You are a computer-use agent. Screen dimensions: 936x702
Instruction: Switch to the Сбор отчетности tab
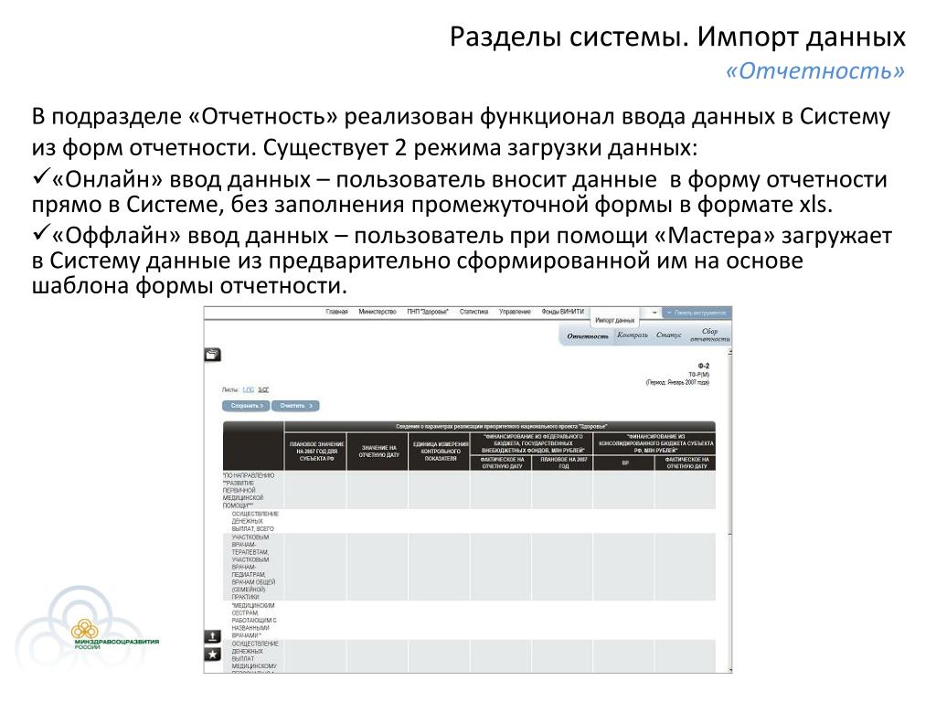(709, 335)
